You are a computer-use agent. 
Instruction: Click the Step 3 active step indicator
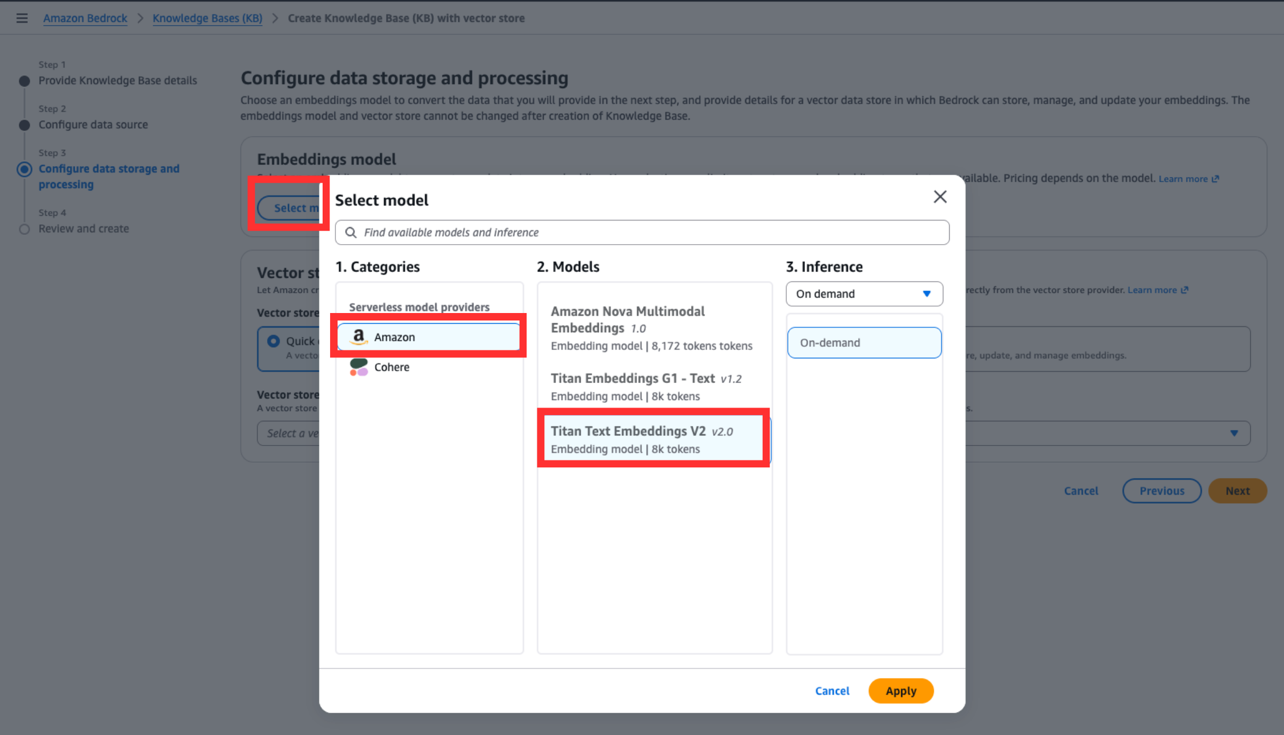(25, 169)
